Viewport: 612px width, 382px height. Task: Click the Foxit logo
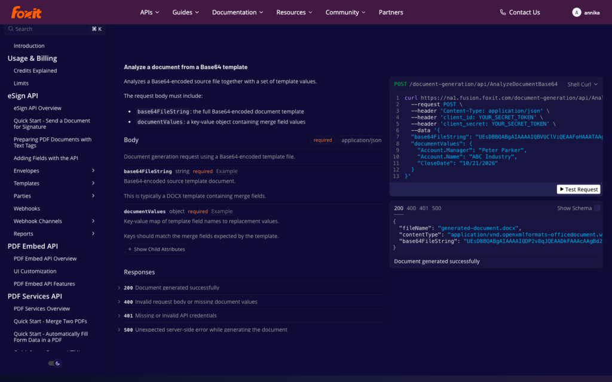coord(26,13)
